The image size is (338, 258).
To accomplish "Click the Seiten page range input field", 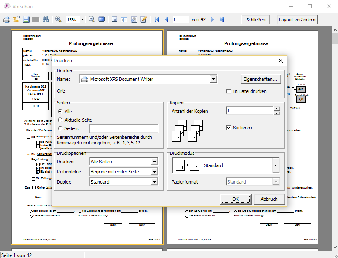I will point(124,128).
